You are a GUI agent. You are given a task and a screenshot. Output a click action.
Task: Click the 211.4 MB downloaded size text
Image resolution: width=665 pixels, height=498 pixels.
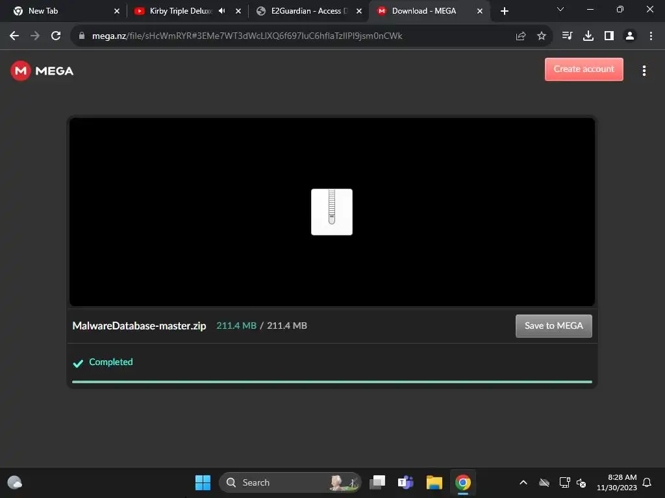coord(236,326)
